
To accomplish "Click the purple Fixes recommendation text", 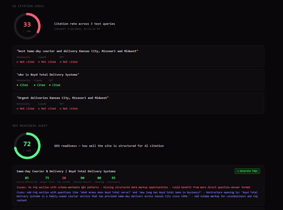I will coord(137,196).
